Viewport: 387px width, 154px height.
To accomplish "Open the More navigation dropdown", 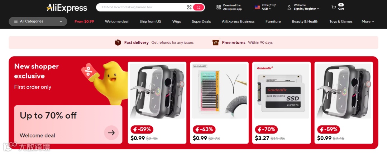I will (x=368, y=21).
